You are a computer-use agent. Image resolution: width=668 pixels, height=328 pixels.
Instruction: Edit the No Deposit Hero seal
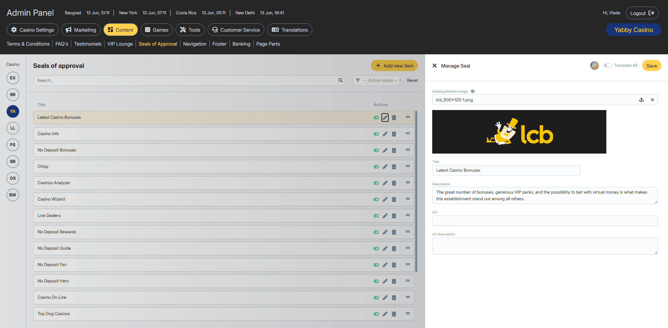pos(385,281)
